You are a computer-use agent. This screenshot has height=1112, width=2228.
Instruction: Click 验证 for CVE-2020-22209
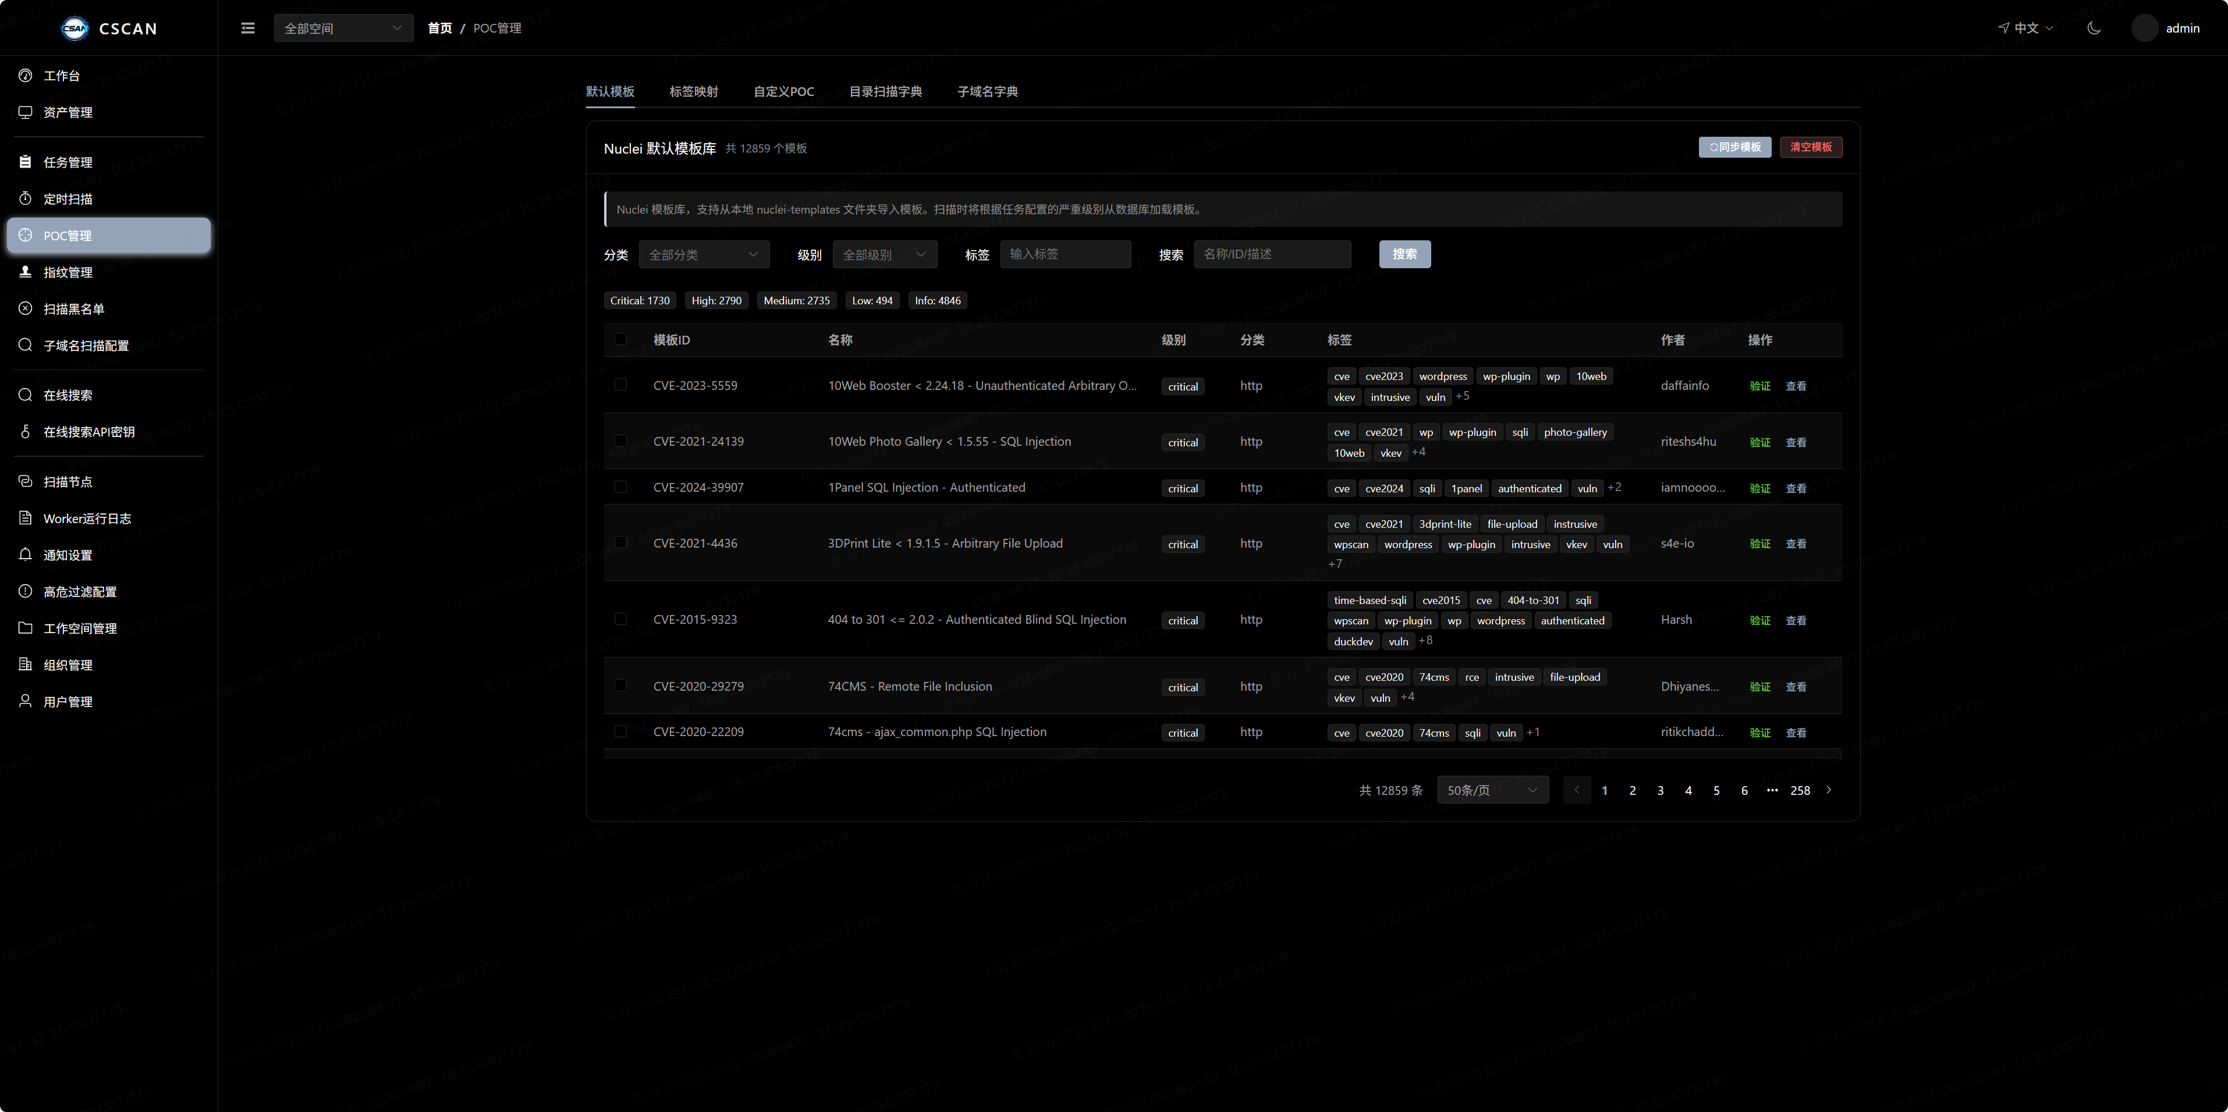point(1760,733)
